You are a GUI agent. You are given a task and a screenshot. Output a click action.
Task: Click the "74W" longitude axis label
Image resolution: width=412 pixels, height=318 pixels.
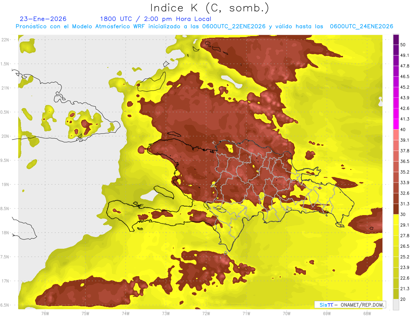[x=126, y=314]
